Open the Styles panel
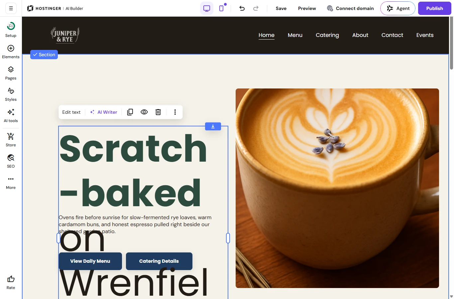The height and width of the screenshot is (299, 454). click(11, 94)
